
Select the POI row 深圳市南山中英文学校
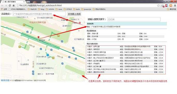(125, 69)
